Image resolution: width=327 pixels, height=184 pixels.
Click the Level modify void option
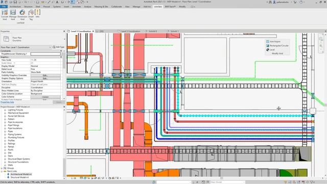(270, 50)
